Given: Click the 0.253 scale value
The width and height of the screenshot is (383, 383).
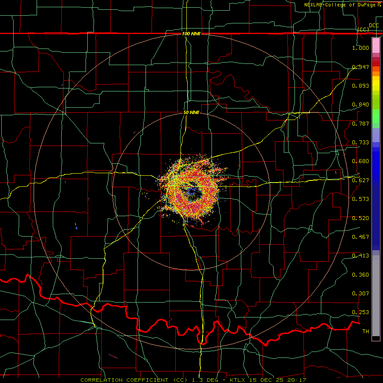Looking at the screenshot, I should click(360, 312).
